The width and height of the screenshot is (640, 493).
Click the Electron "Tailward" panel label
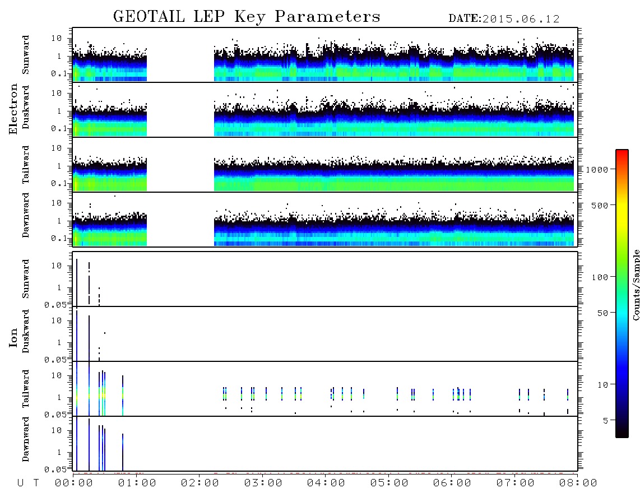(x=26, y=165)
